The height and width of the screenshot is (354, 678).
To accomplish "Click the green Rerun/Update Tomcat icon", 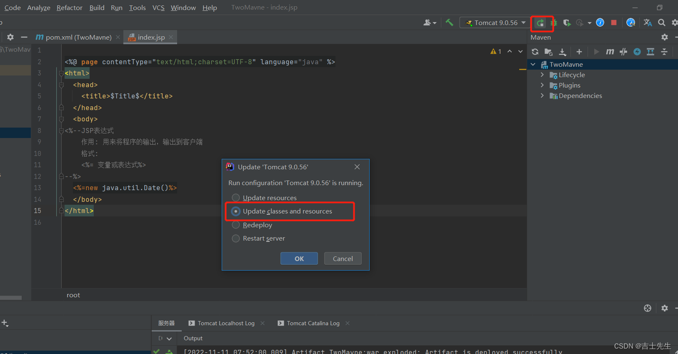I will click(x=540, y=23).
